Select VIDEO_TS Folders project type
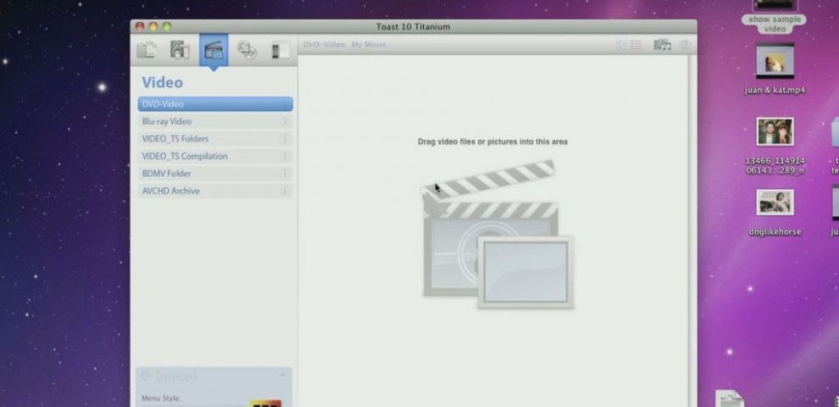The image size is (839, 407). 215,139
